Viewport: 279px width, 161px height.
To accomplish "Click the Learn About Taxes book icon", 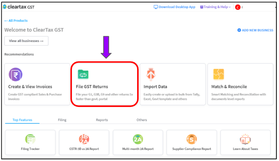I will 245,139.
